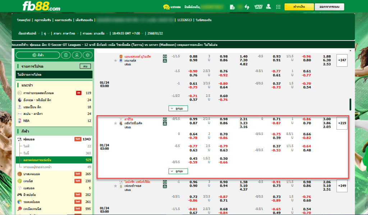Open การถ่ายทอดสดทั้งหมด live streams row
368x215 pixels.
click(54, 93)
